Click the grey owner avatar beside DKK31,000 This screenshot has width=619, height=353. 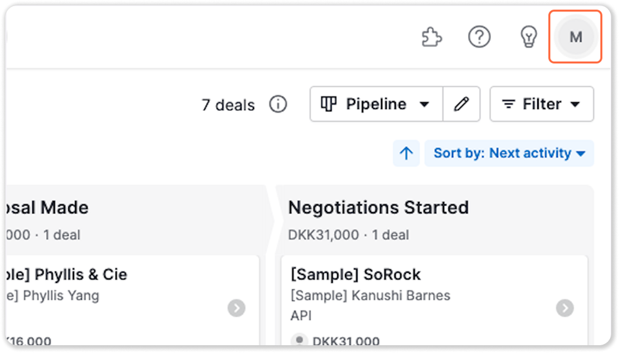[299, 341]
